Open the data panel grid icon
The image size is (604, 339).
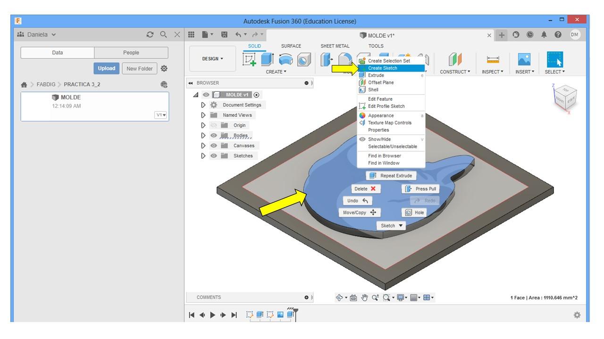(x=192, y=35)
